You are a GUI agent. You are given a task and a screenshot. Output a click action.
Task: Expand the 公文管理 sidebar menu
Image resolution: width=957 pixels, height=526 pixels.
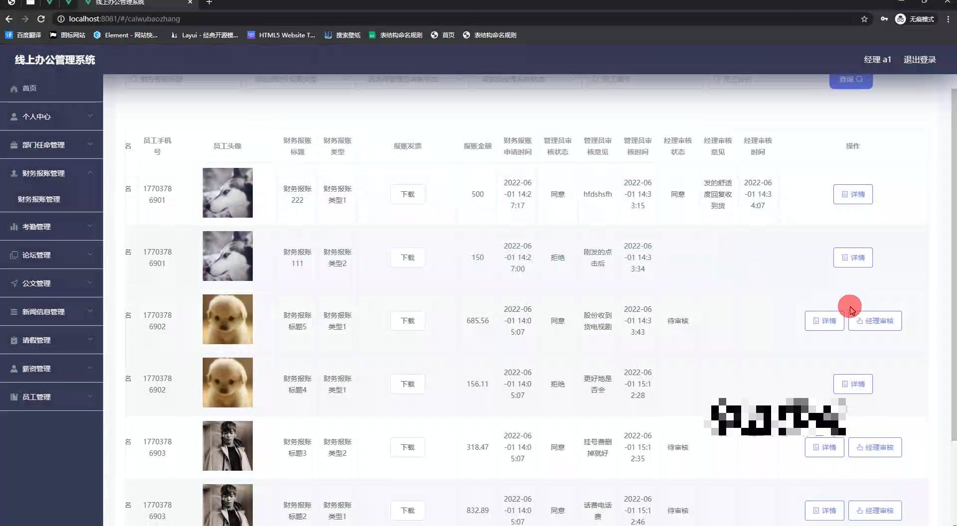tap(51, 283)
